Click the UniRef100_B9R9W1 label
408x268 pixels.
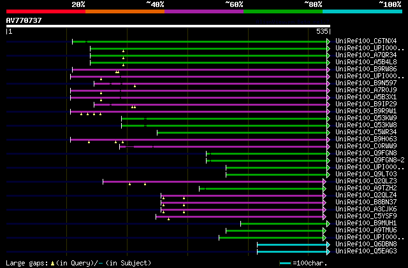pyautogui.click(x=366, y=111)
